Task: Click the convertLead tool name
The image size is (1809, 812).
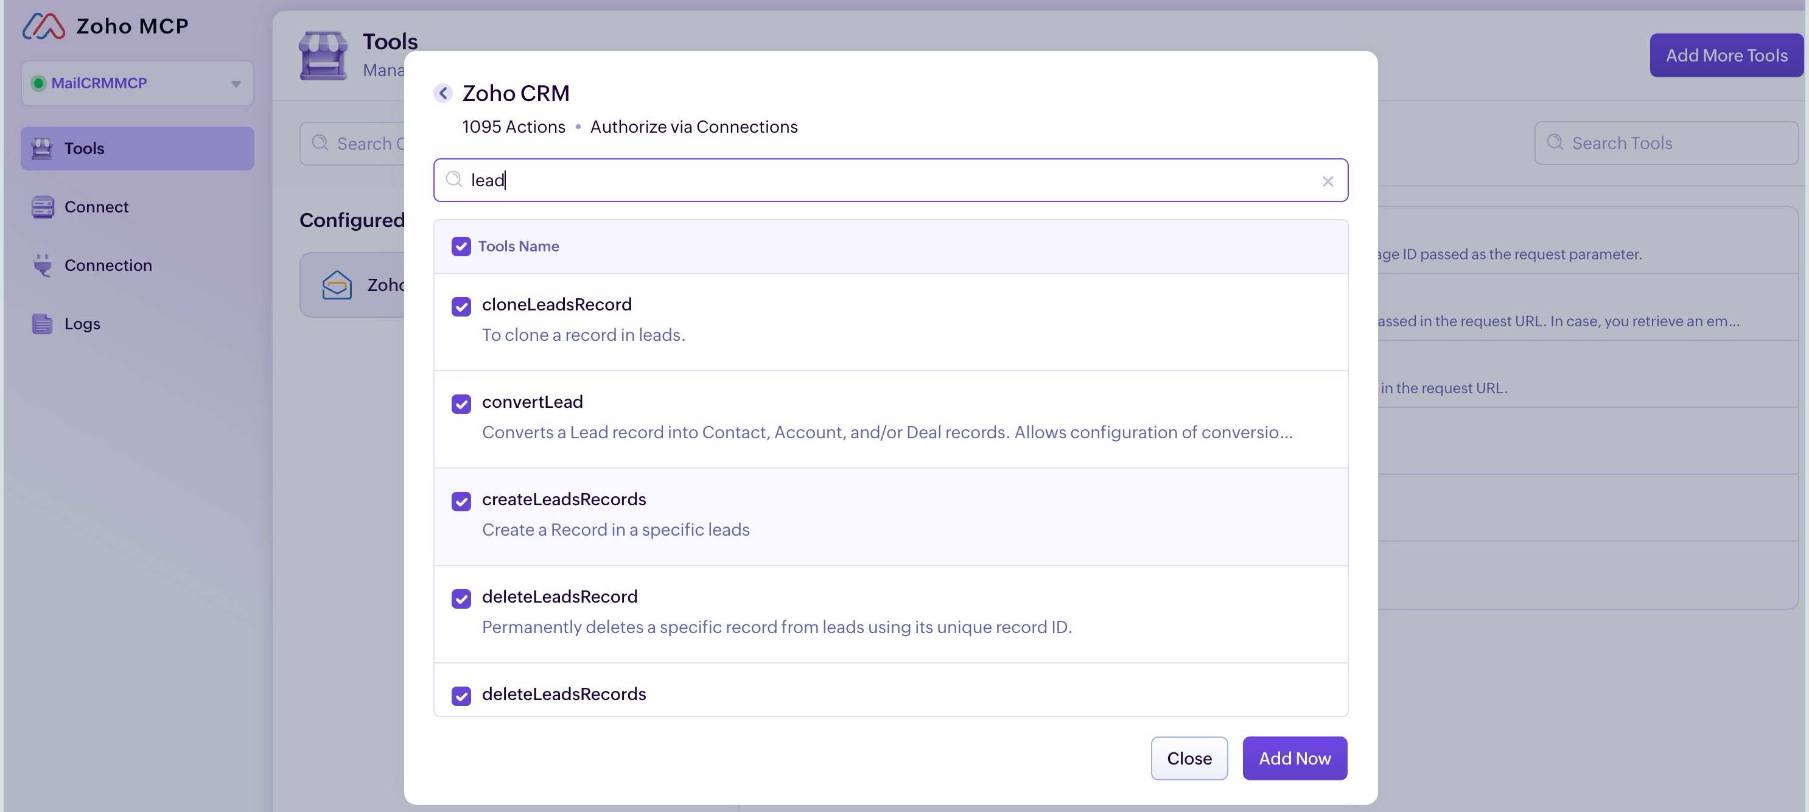Action: (533, 402)
